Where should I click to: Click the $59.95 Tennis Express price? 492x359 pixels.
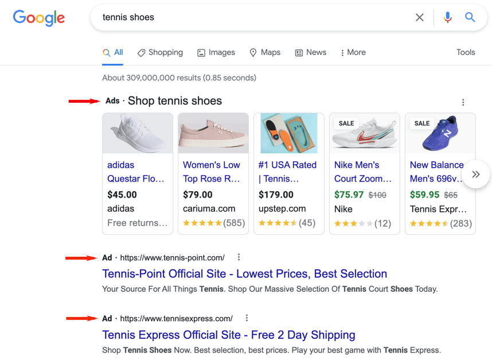pyautogui.click(x=424, y=195)
